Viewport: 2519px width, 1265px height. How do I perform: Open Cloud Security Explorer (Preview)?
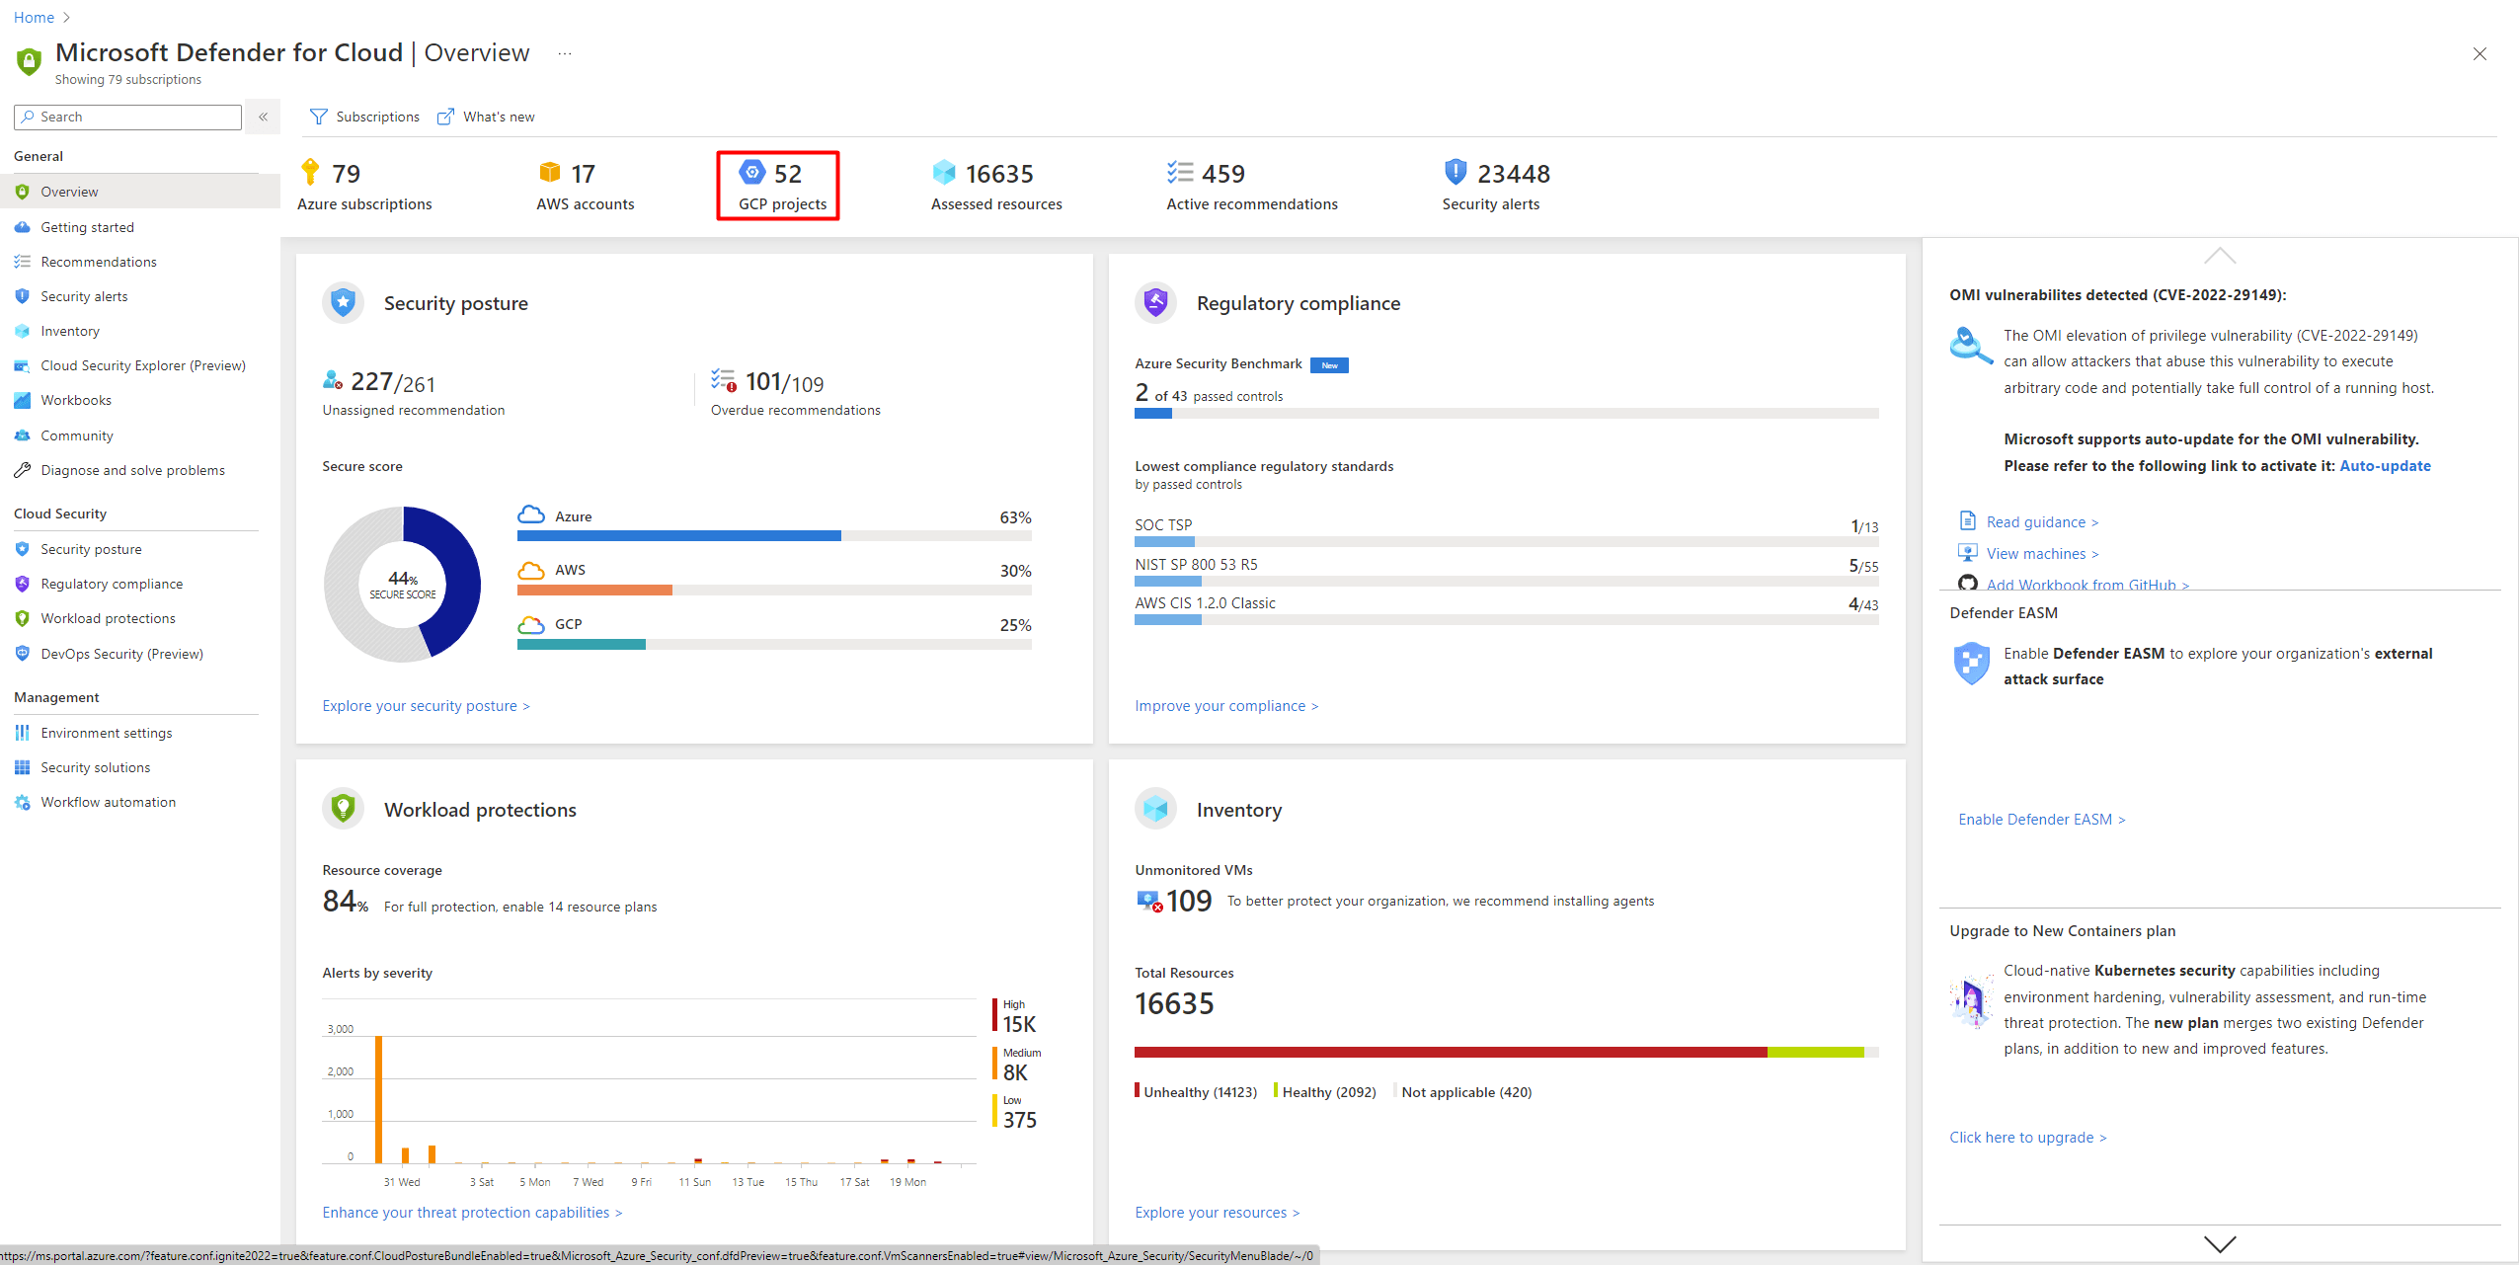click(x=143, y=365)
